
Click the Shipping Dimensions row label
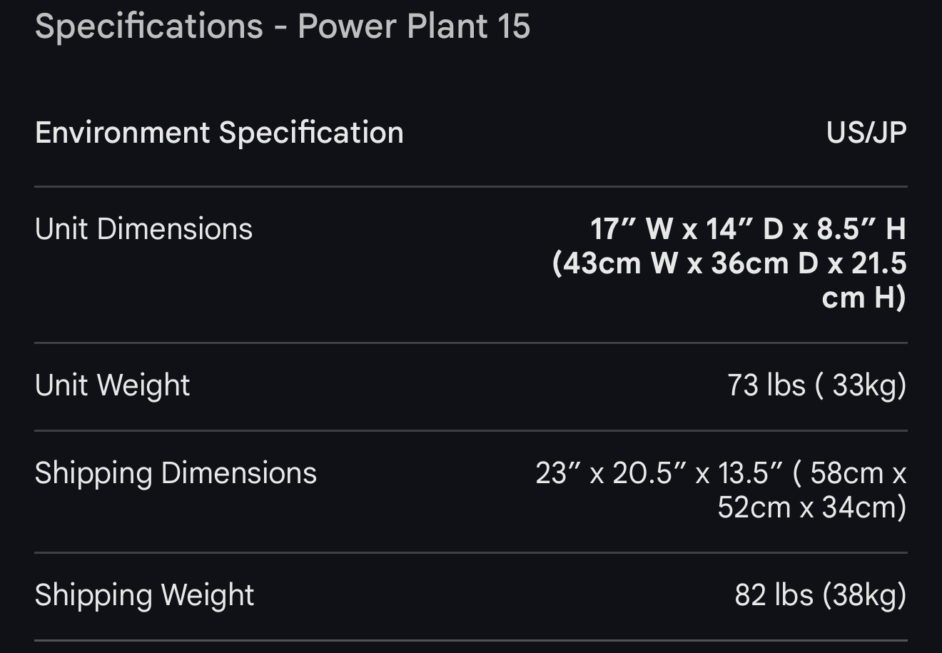pyautogui.click(x=176, y=473)
